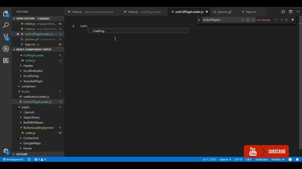Go to next find match
This screenshot has width=302, height=169.
click(x=281, y=20)
